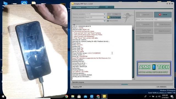
Task: Open Mail app from the taskbar
Action: point(85,97)
